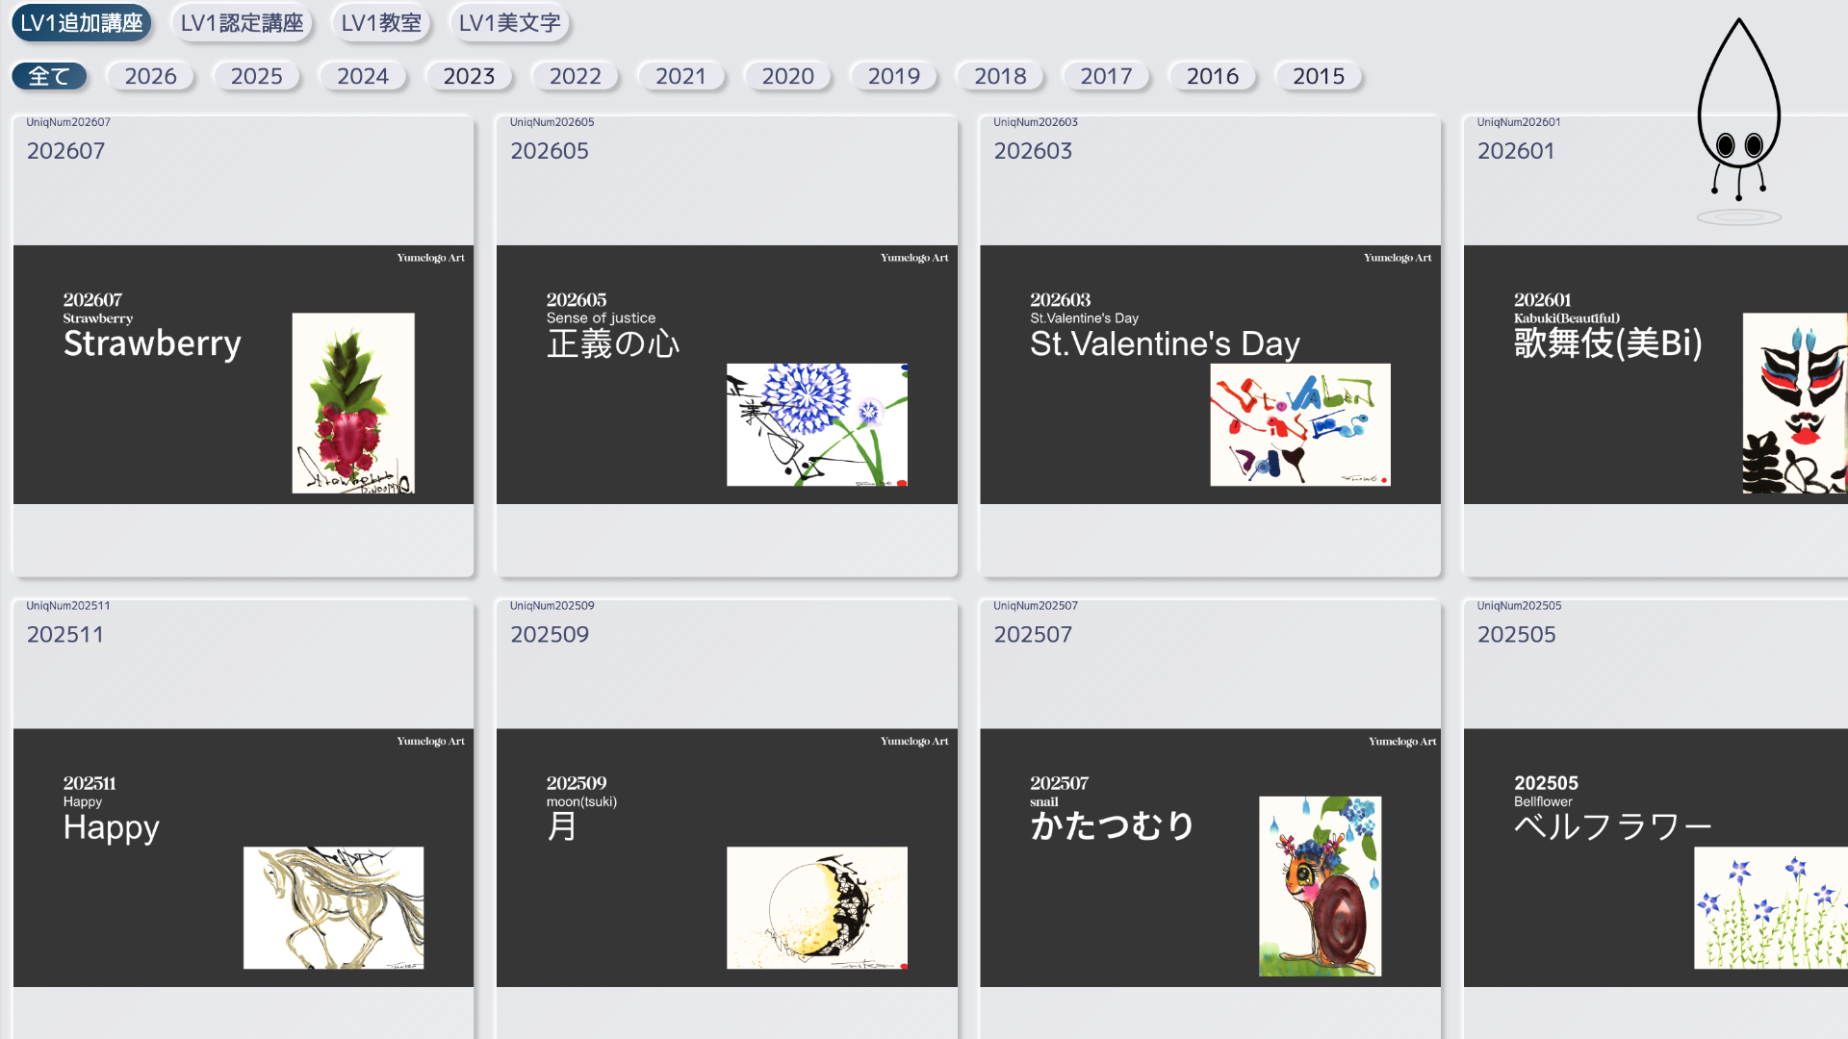
Task: Click the UniqNum202601 label
Action: [x=1519, y=122]
